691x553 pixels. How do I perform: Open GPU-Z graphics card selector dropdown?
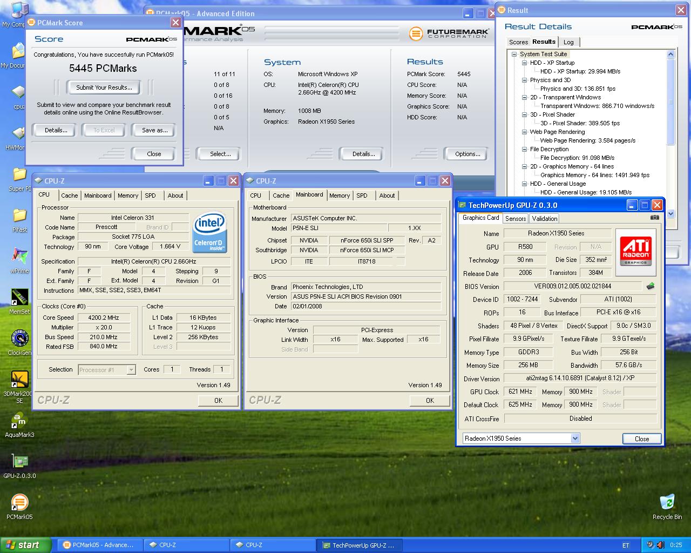(575, 439)
